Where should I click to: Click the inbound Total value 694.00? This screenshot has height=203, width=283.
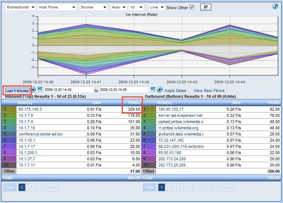click(134, 178)
